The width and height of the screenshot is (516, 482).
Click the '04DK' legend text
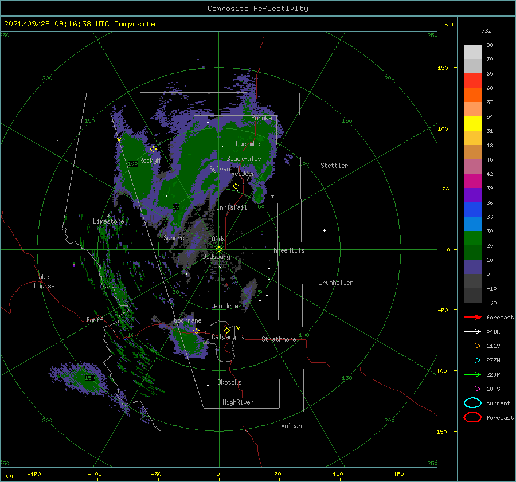coord(493,331)
